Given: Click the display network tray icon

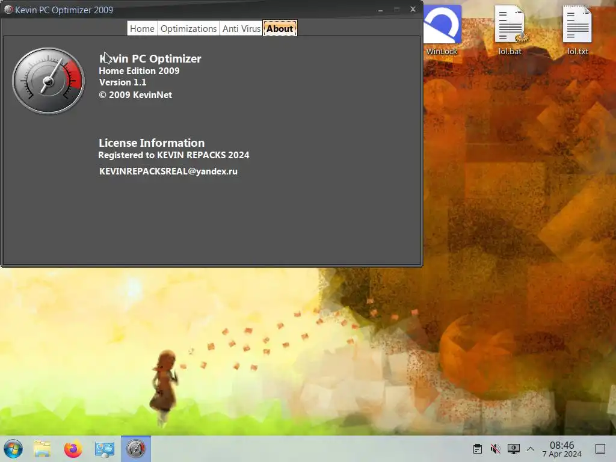Looking at the screenshot, I should pos(514,449).
